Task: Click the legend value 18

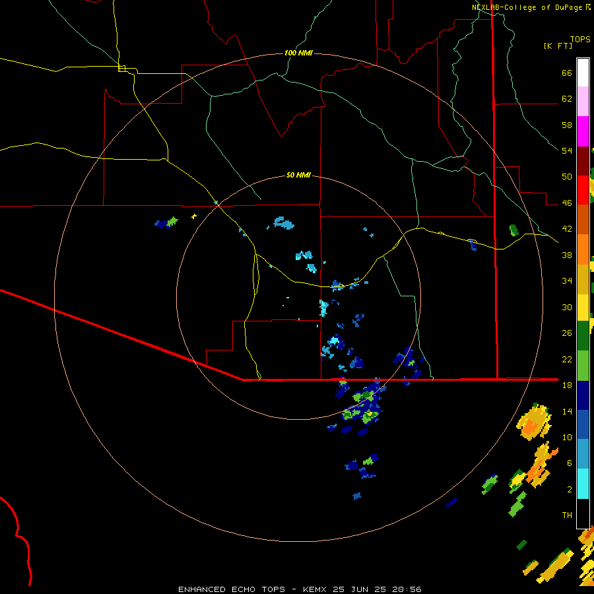Action: (567, 385)
